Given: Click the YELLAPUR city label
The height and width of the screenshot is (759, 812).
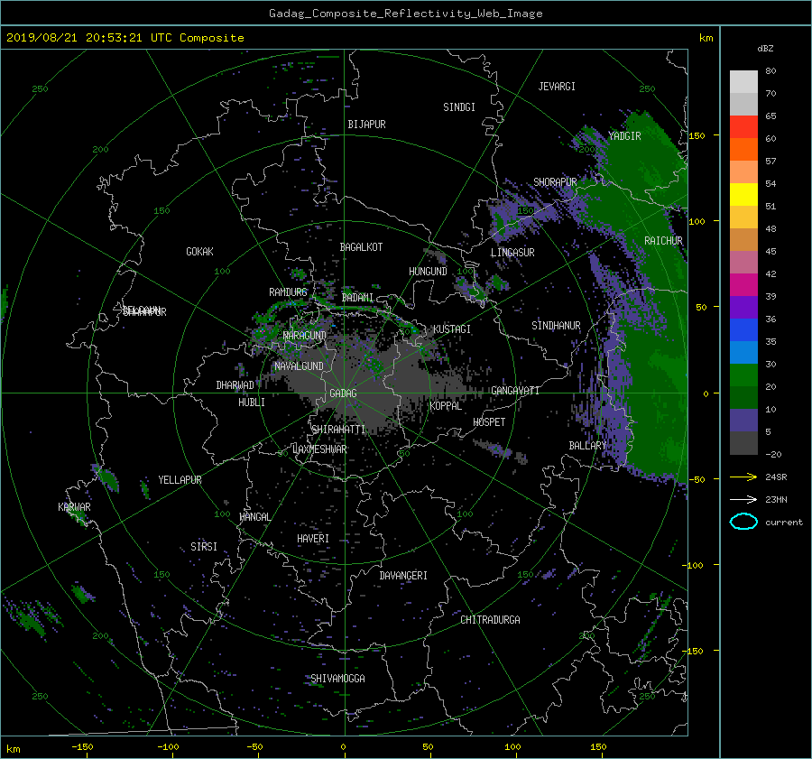Looking at the screenshot, I should [x=180, y=480].
